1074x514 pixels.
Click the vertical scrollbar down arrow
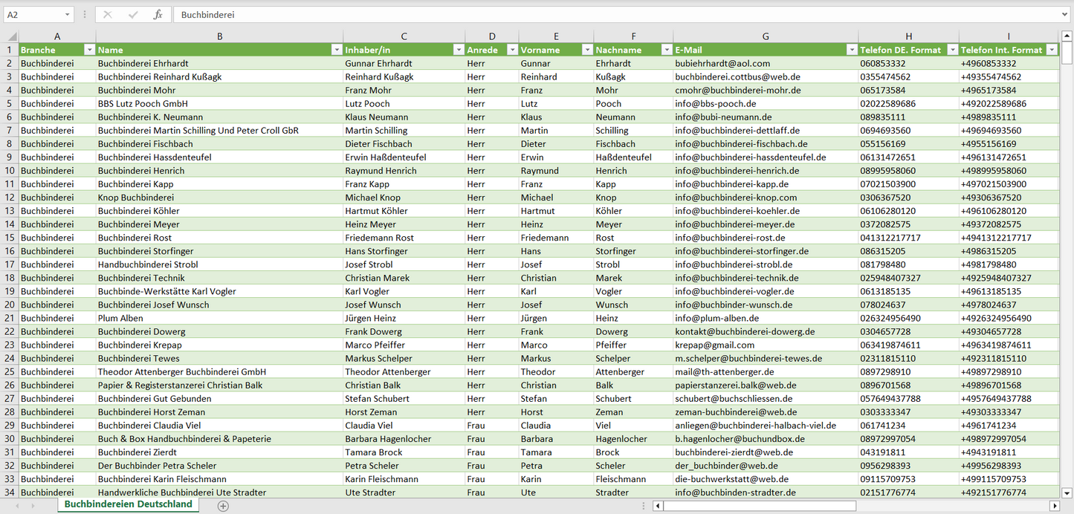coord(1067,492)
